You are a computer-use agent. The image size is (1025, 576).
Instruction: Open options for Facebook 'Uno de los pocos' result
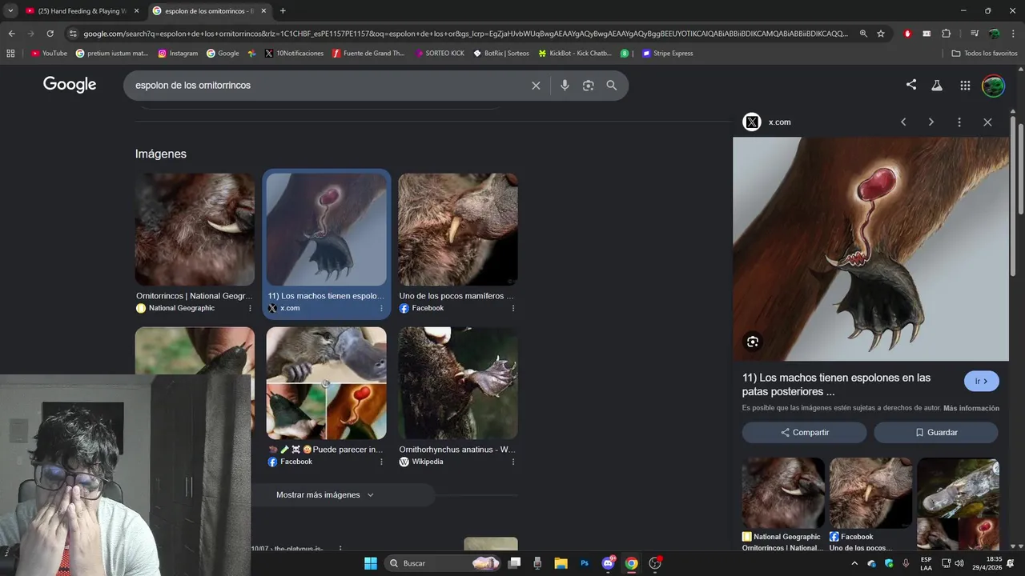[513, 308]
